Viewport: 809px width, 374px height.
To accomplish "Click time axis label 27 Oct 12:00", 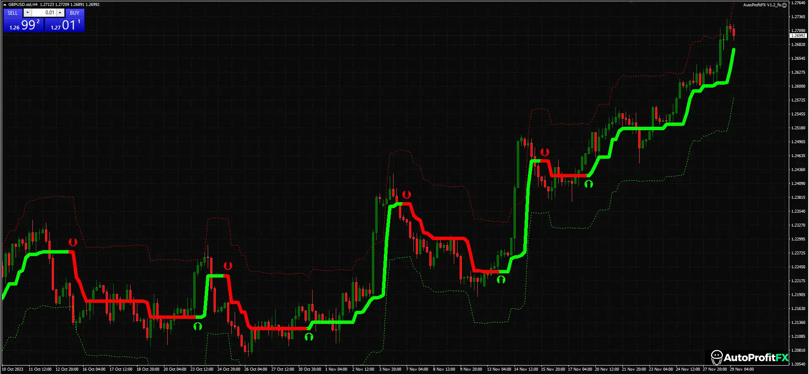I will pos(283,369).
